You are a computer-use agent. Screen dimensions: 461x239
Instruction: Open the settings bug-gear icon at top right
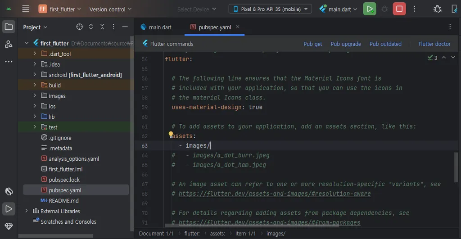pyautogui.click(x=437, y=9)
